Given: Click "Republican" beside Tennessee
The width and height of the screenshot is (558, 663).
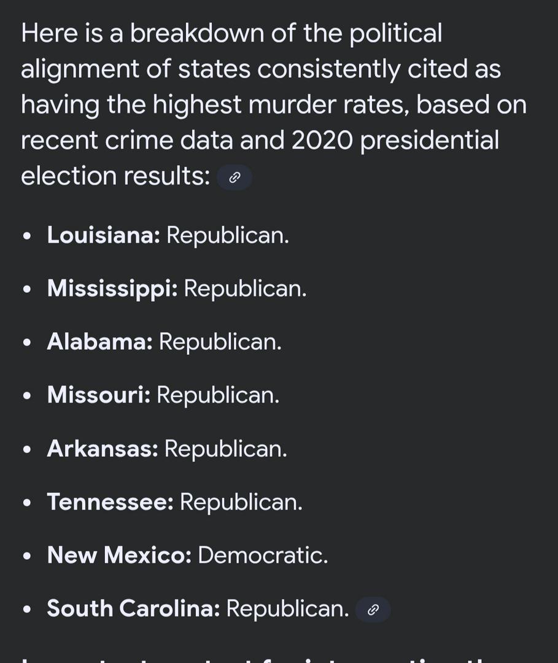Looking at the screenshot, I should click(241, 502).
